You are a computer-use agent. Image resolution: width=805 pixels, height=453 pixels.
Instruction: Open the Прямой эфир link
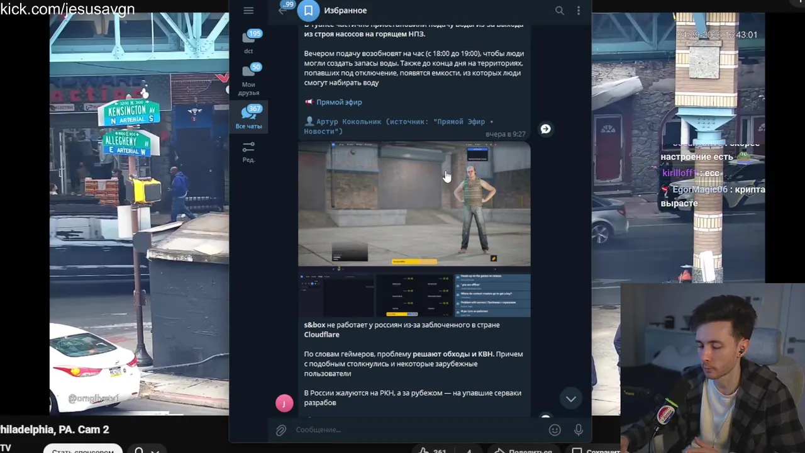pos(339,102)
